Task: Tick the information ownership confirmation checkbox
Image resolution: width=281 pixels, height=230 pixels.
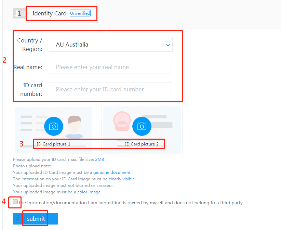Action: (x=15, y=202)
